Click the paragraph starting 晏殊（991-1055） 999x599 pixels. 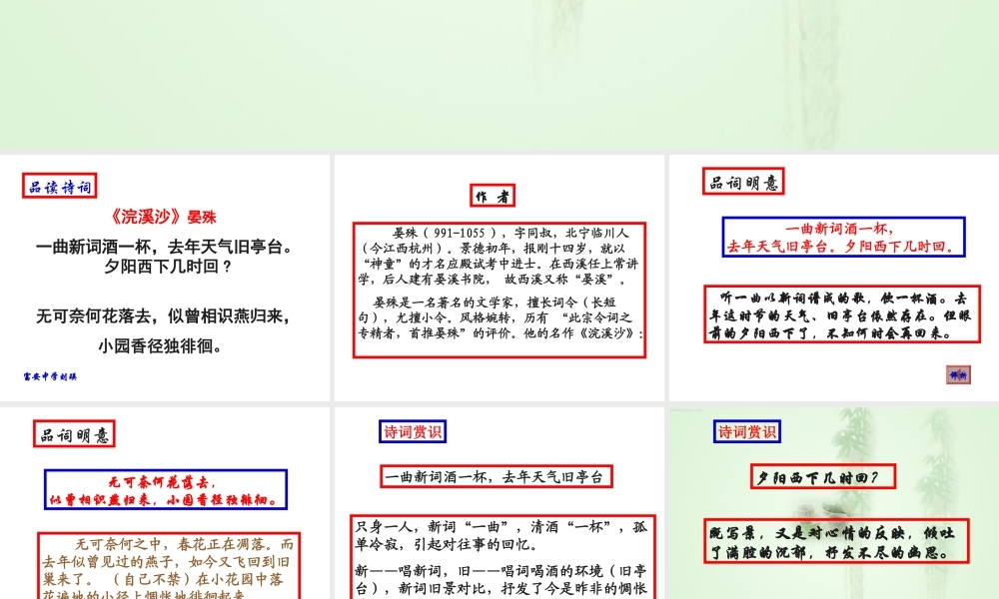499,256
